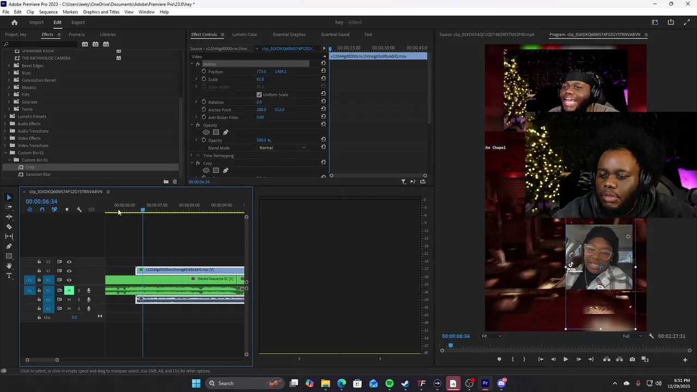Image resolution: width=697 pixels, height=392 pixels.
Task: Switch to the Essential Graphics tab
Action: (x=289, y=34)
